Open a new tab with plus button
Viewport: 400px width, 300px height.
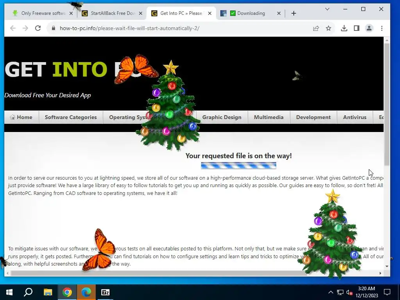tap(294, 13)
